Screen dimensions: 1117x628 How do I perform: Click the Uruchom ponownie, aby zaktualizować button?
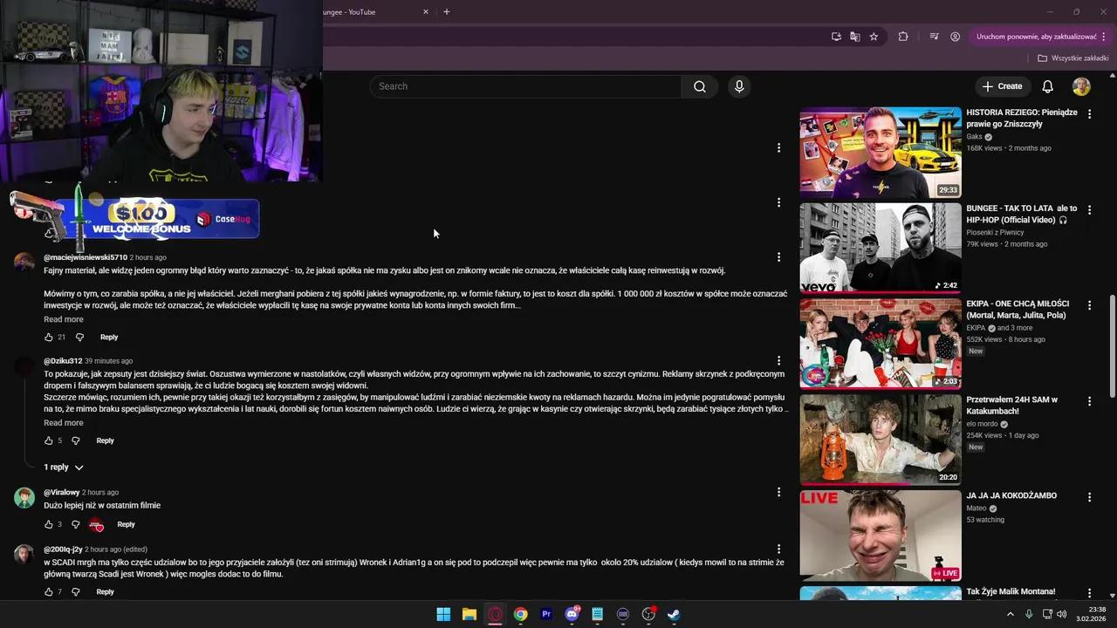pyautogui.click(x=1037, y=37)
